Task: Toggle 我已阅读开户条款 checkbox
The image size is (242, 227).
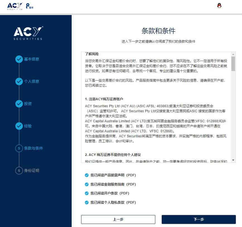Action: (87, 193)
